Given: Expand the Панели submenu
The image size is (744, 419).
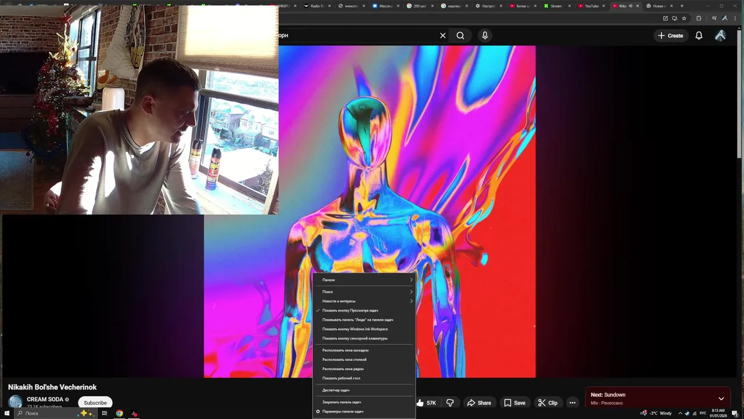Looking at the screenshot, I should point(364,280).
